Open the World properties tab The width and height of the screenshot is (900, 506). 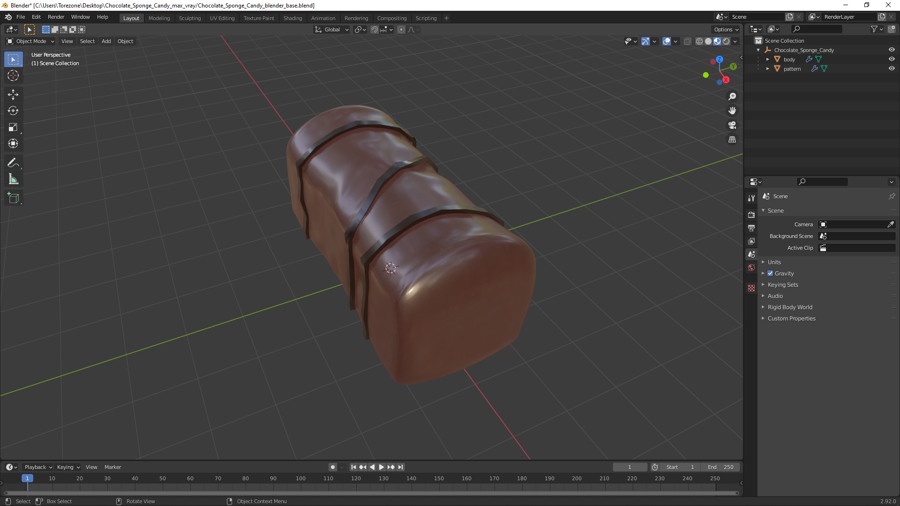[x=751, y=268]
